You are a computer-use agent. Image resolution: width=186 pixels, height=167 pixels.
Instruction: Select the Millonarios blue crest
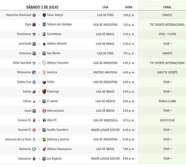point(34,72)
